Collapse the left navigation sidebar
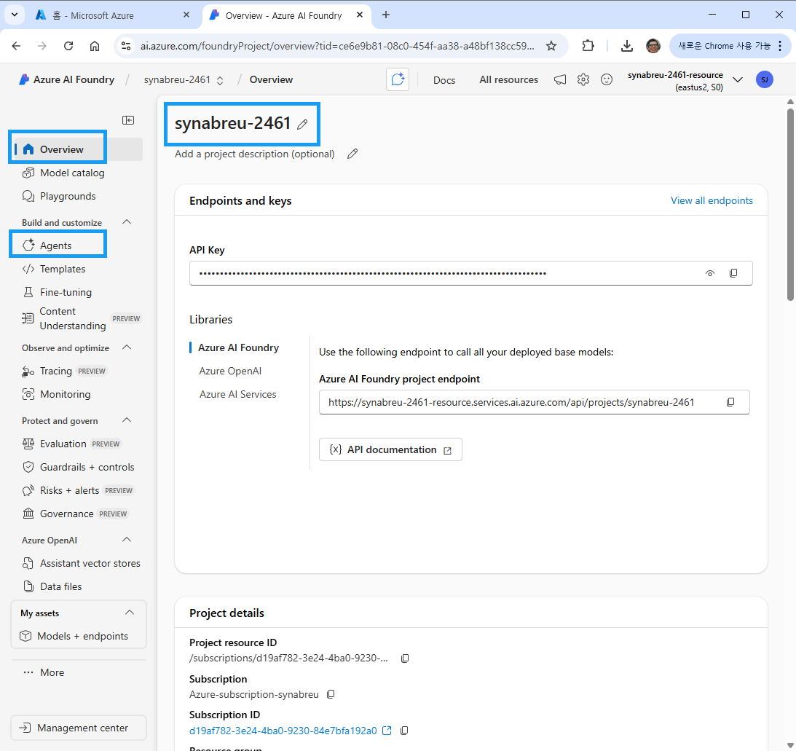The image size is (796, 751). point(128,120)
